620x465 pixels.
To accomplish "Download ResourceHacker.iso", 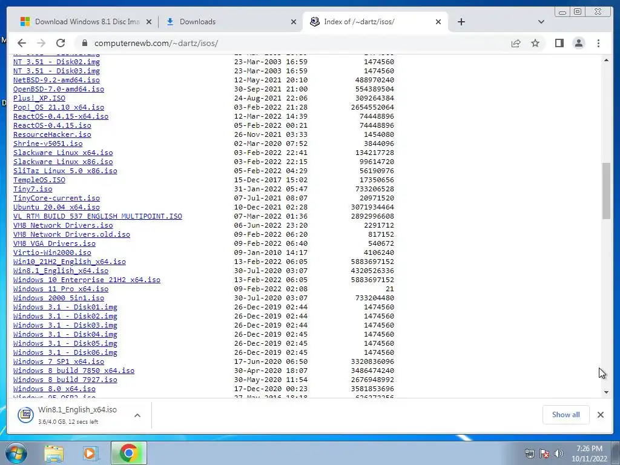I will (x=52, y=134).
